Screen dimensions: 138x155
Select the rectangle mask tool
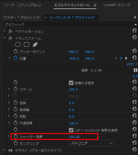pos(27,44)
